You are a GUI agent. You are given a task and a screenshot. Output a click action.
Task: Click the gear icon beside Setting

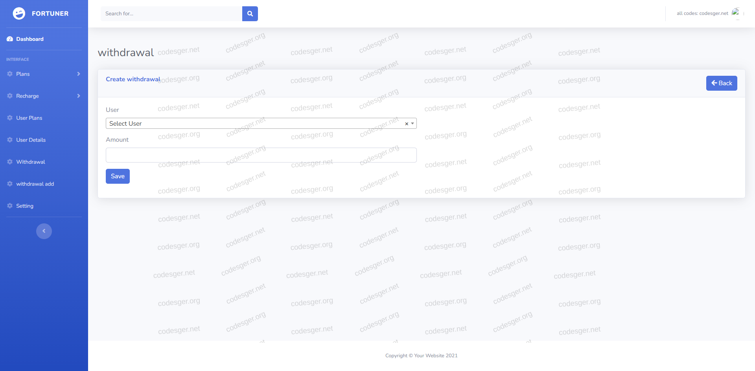10,206
